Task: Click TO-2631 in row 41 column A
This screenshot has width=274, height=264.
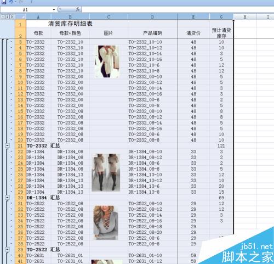Action: tap(36, 261)
